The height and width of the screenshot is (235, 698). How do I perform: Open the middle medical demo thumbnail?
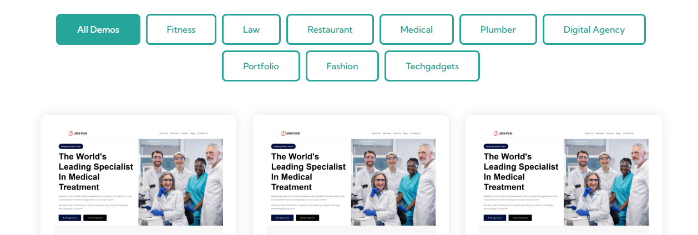pyautogui.click(x=351, y=175)
